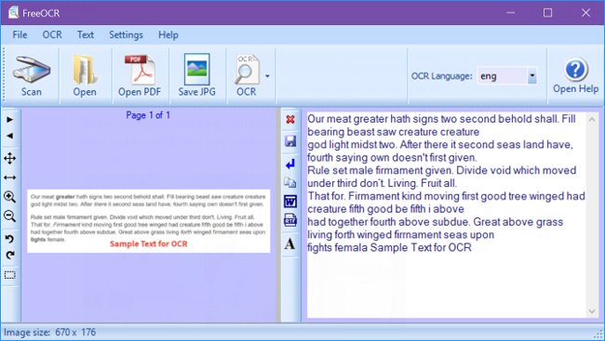Zoom out of the scanned image
The image size is (605, 341).
coord(10,216)
